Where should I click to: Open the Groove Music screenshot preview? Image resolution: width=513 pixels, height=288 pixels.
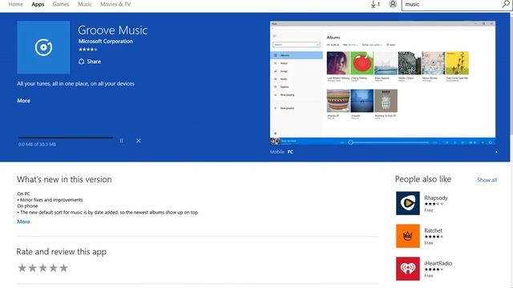[x=382, y=83]
